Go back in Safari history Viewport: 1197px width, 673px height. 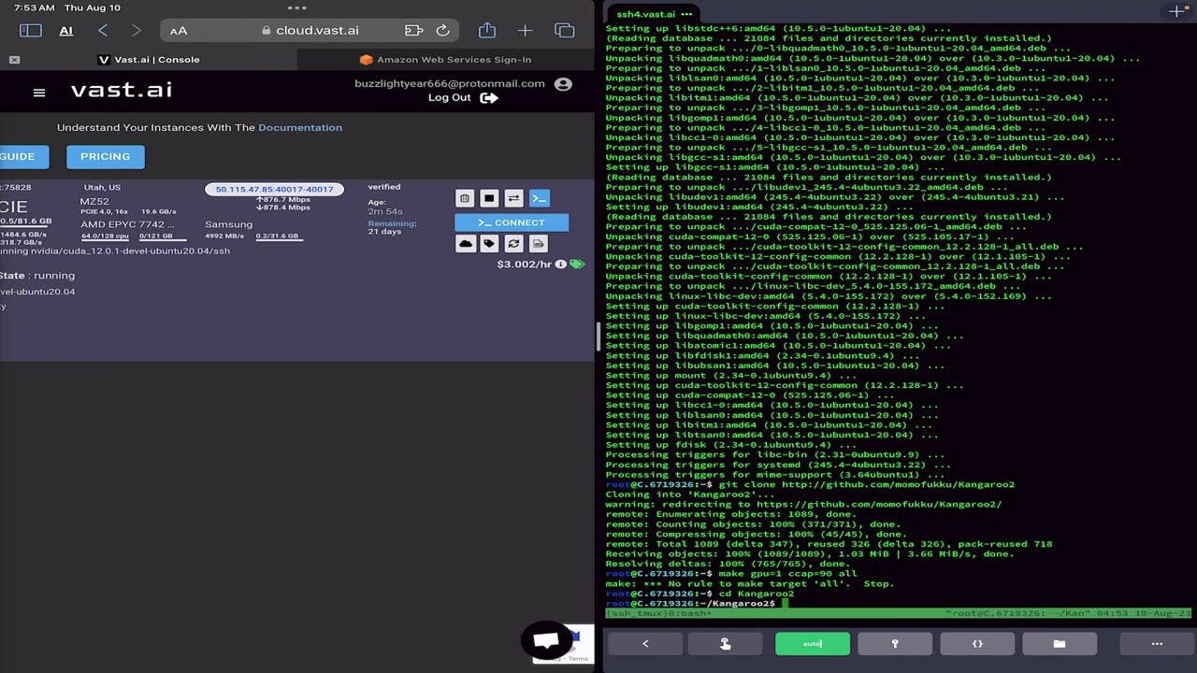(103, 30)
